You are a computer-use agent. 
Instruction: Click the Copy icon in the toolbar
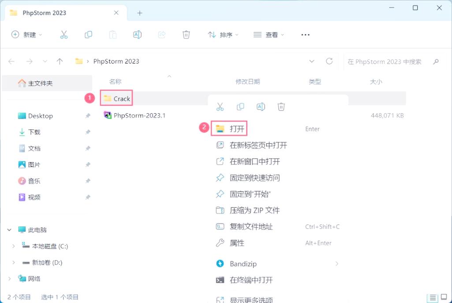coord(88,34)
